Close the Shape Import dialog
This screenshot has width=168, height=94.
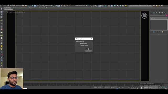point(91,39)
